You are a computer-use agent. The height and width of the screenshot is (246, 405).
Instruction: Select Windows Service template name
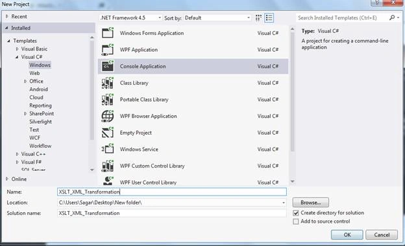139,150
